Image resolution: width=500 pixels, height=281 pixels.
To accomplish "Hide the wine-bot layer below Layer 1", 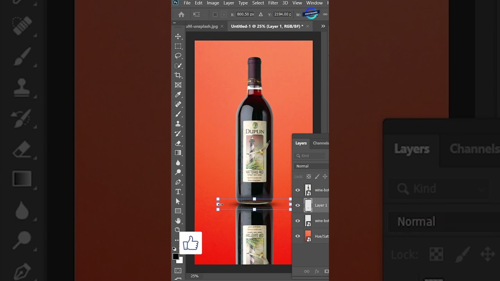I will [298, 221].
